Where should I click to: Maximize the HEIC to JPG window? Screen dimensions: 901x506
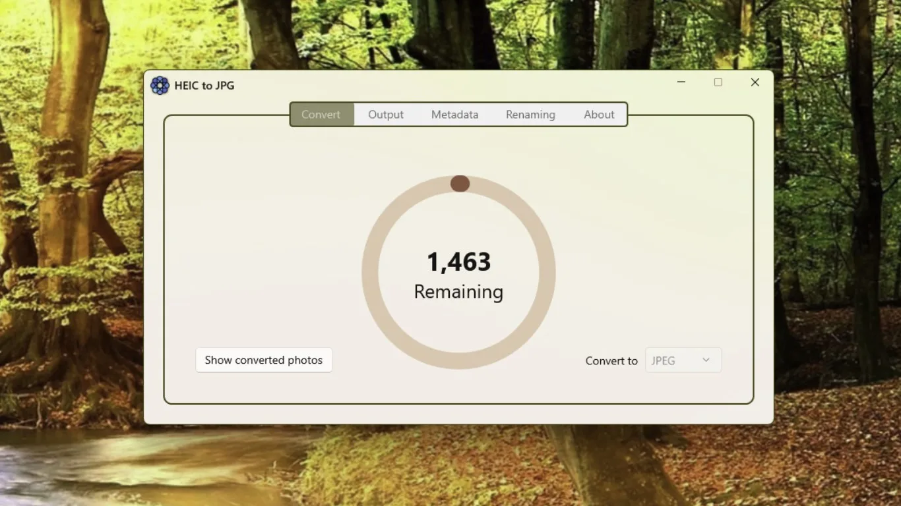coord(718,82)
